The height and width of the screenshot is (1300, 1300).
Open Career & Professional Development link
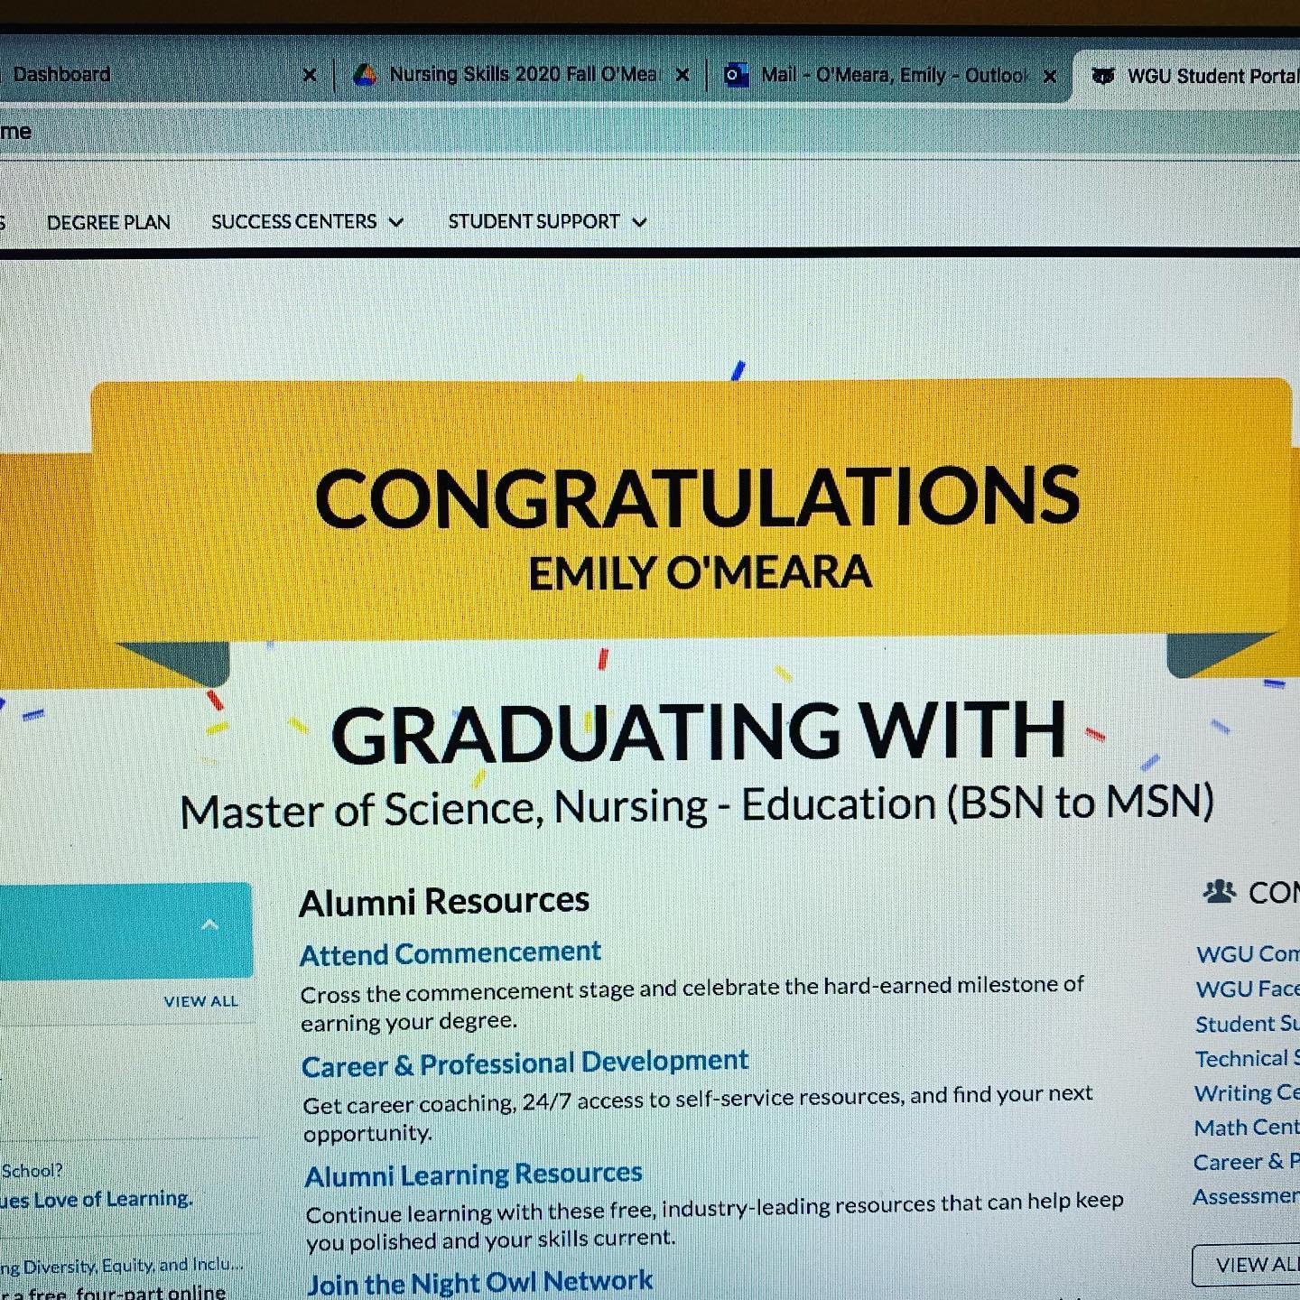[x=525, y=1063]
